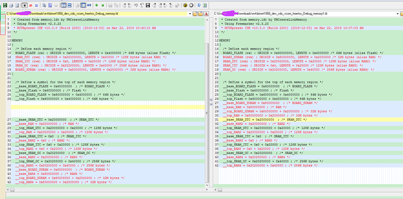Go to next difference green down arrow
The image size is (403, 199).
97,5
